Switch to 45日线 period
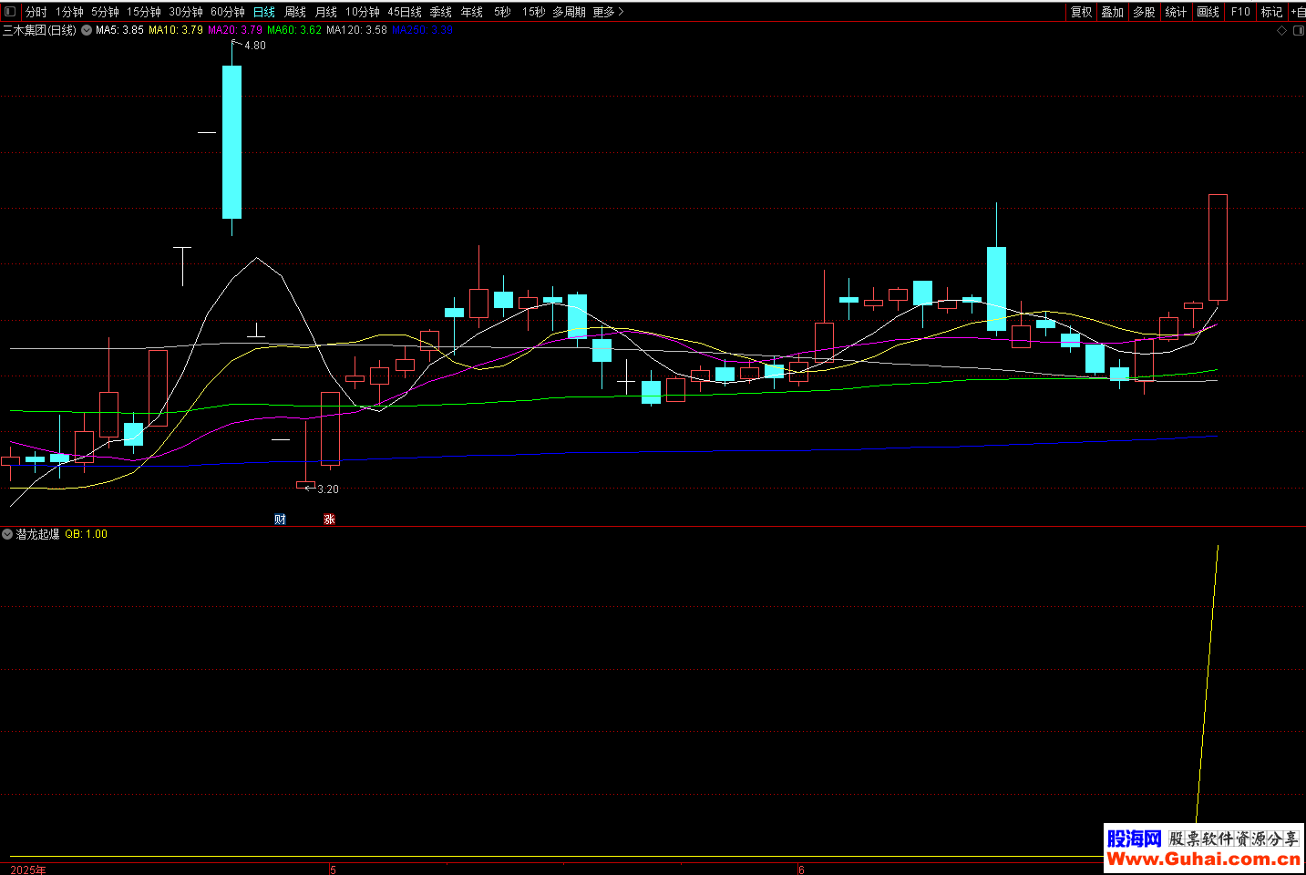This screenshot has height=875, width=1306. (x=405, y=12)
